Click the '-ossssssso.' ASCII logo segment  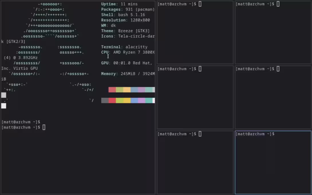point(30,47)
